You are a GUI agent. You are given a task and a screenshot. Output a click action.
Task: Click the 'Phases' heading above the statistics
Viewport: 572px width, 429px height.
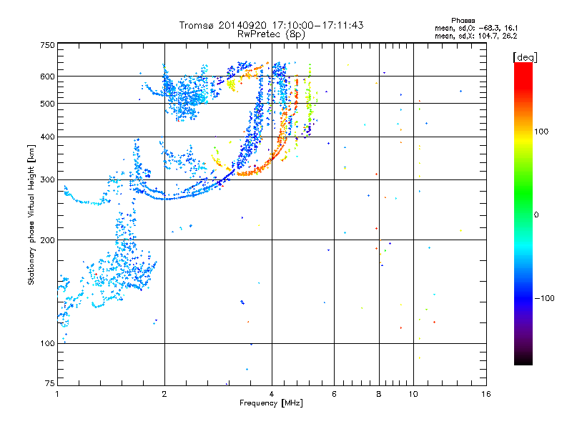click(463, 21)
